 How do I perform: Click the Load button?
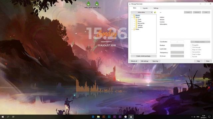188,12
